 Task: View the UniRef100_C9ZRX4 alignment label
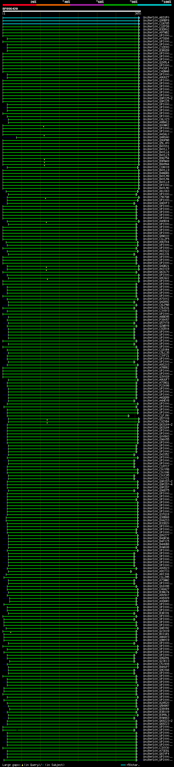point(156,329)
